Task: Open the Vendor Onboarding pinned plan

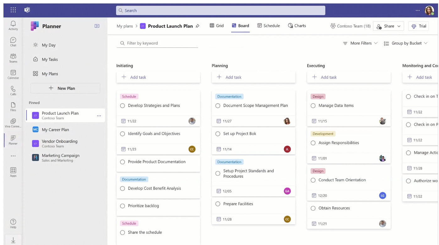Action: pyautogui.click(x=65, y=144)
